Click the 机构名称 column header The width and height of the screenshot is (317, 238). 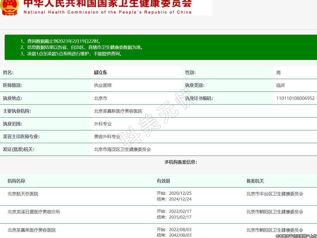coord(16,181)
